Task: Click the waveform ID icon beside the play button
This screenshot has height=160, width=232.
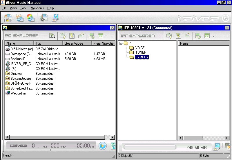Action: [113, 146]
